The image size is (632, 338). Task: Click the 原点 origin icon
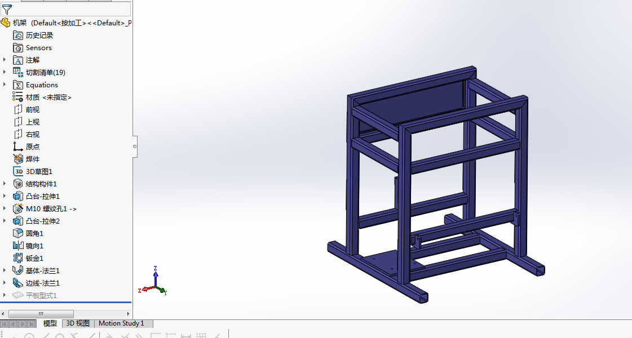tap(17, 146)
